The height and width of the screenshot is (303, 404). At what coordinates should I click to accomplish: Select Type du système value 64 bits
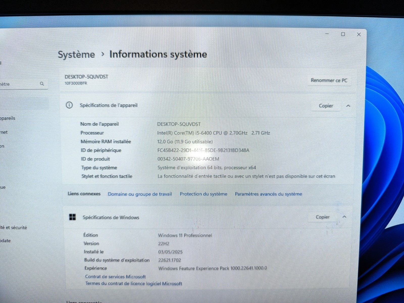click(x=207, y=167)
